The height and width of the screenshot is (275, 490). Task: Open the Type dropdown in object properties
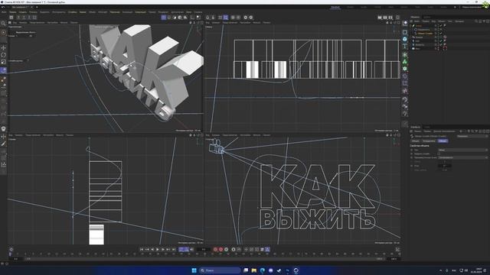point(462,150)
